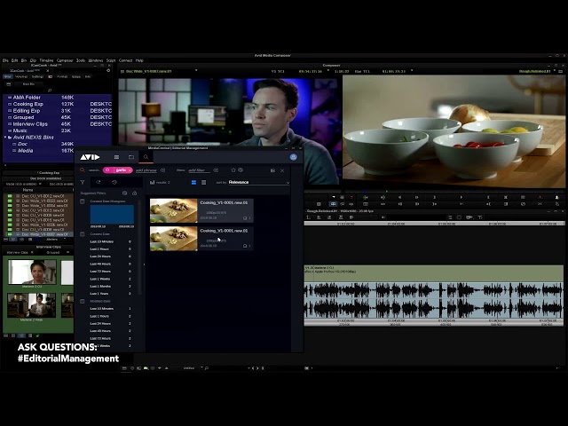Switch results to card view
This screenshot has width=568, height=426.
(193, 182)
